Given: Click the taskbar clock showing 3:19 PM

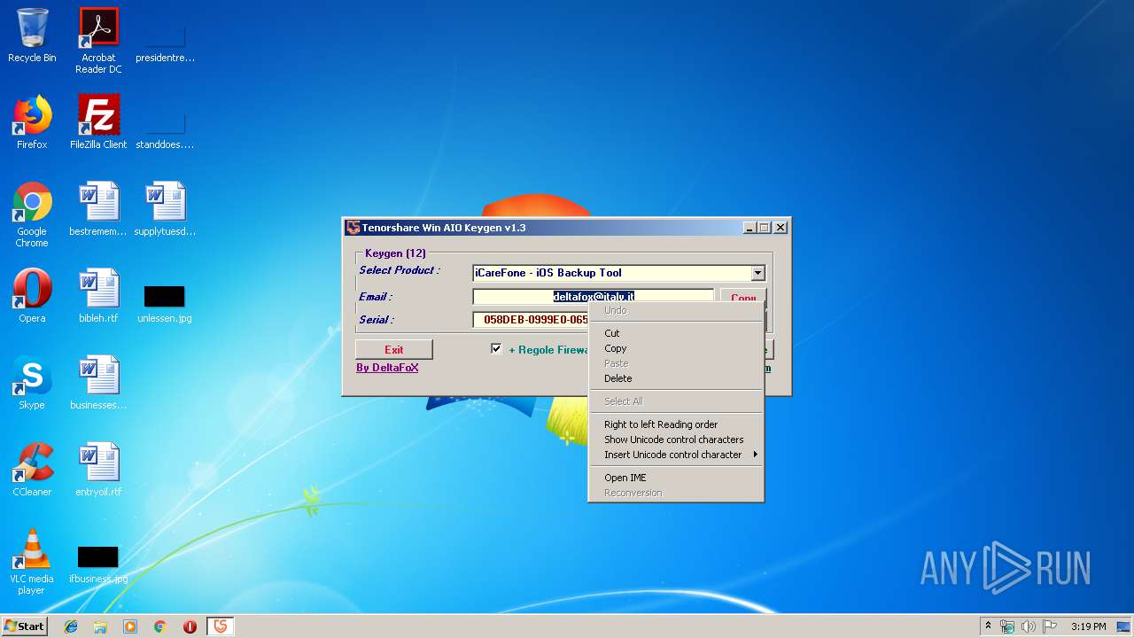Looking at the screenshot, I should pyautogui.click(x=1088, y=626).
